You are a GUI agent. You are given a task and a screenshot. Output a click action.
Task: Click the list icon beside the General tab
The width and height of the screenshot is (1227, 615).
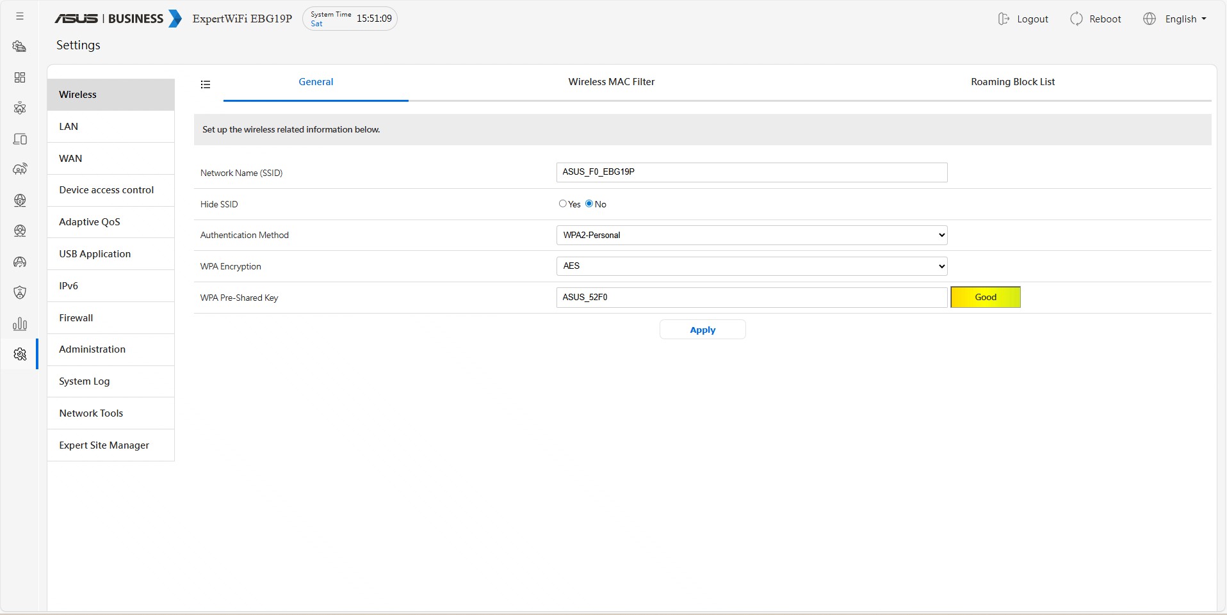(x=206, y=84)
